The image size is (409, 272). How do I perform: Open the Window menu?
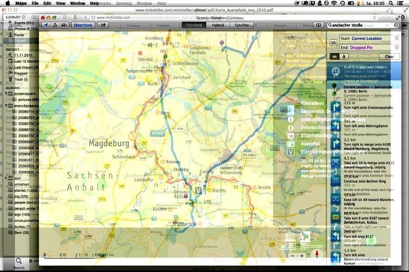point(77,3)
